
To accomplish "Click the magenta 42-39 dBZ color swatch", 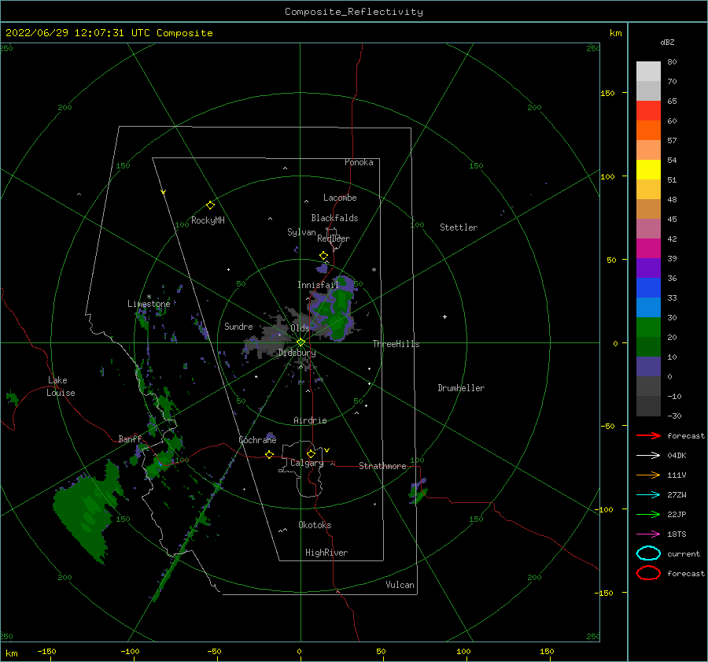I will coord(648,249).
